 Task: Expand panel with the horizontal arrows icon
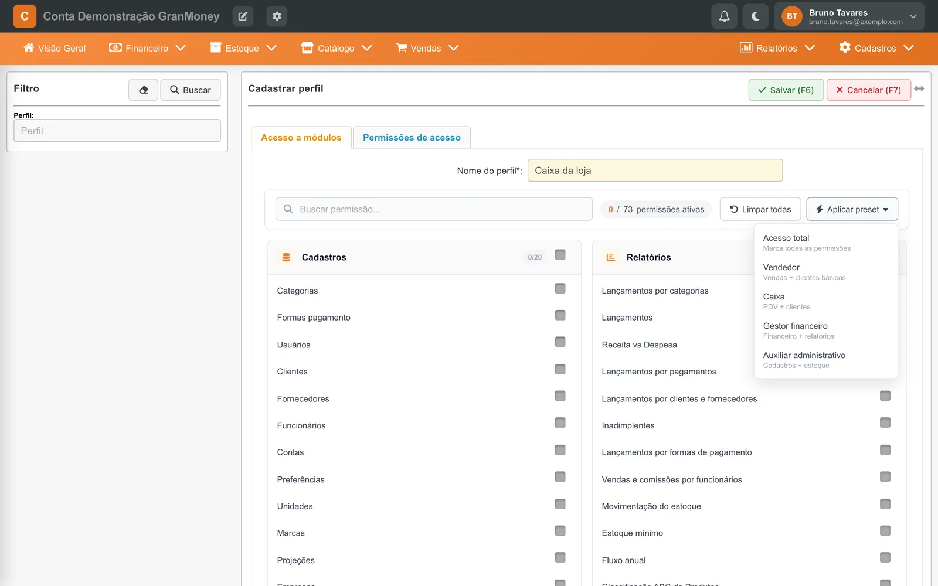click(919, 88)
